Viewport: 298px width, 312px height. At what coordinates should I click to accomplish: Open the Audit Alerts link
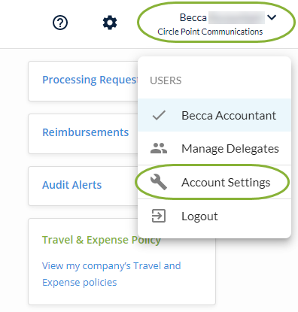pos(71,185)
